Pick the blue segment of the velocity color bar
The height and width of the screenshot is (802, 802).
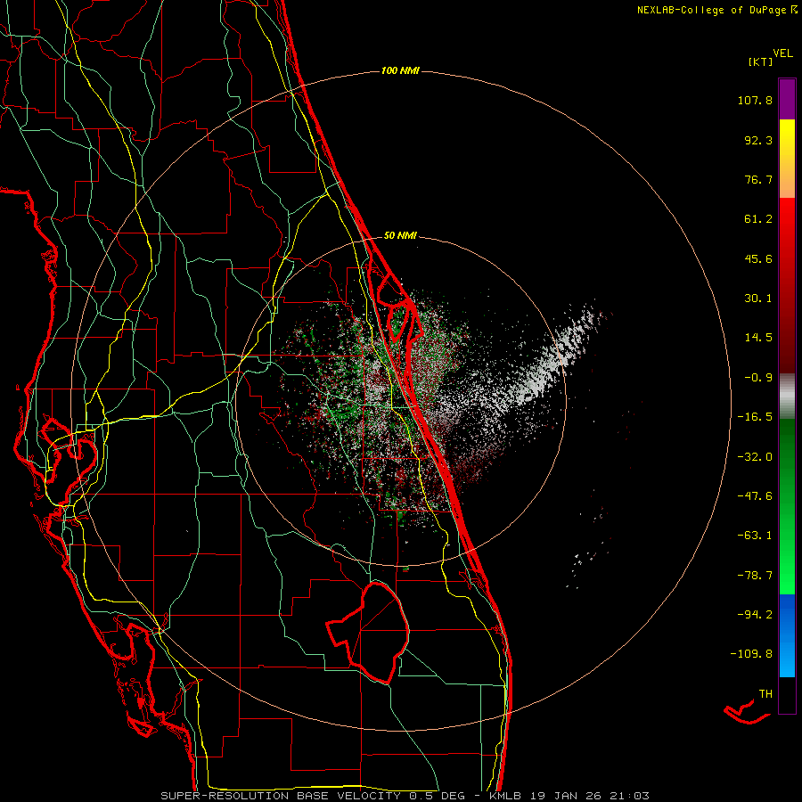[787, 635]
